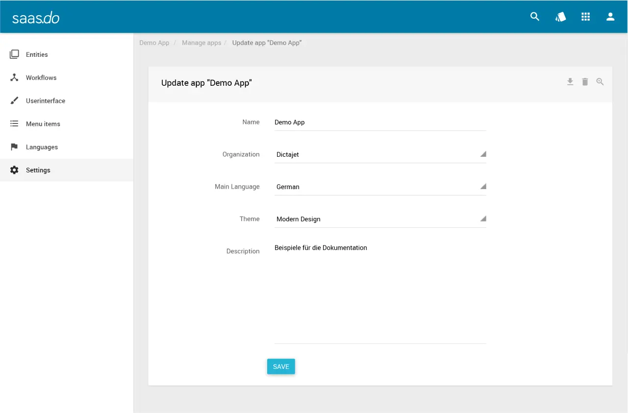628x413 pixels.
Task: Expand the Theme dropdown
Action: [x=380, y=219]
